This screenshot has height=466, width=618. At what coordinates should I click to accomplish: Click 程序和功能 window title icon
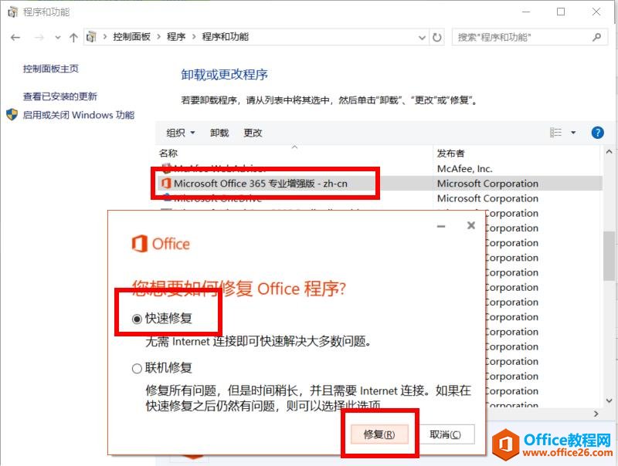[12, 12]
